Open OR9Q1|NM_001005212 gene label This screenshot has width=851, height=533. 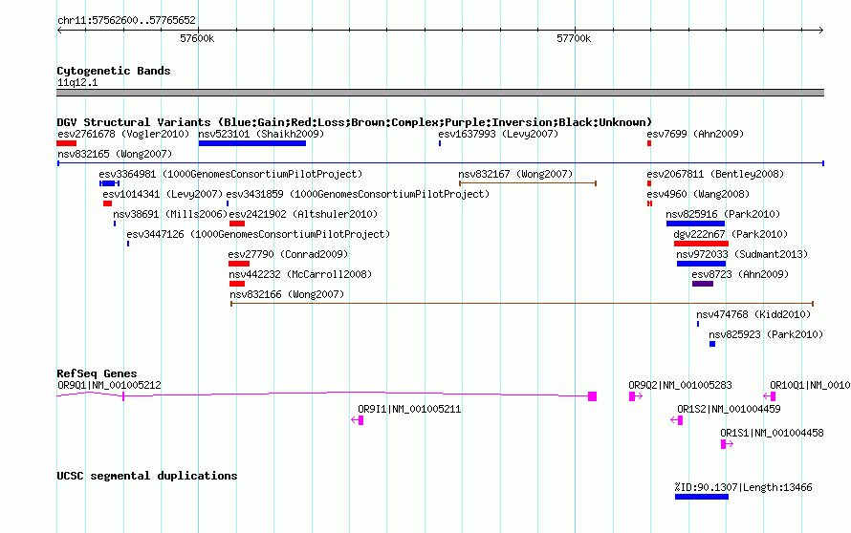coord(109,386)
